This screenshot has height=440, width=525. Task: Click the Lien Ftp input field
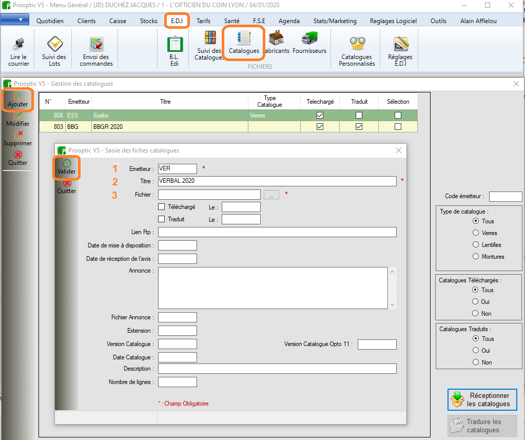277,232
